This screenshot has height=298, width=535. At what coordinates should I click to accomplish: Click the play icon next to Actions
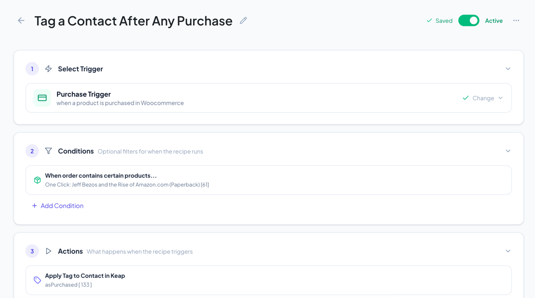(x=48, y=251)
